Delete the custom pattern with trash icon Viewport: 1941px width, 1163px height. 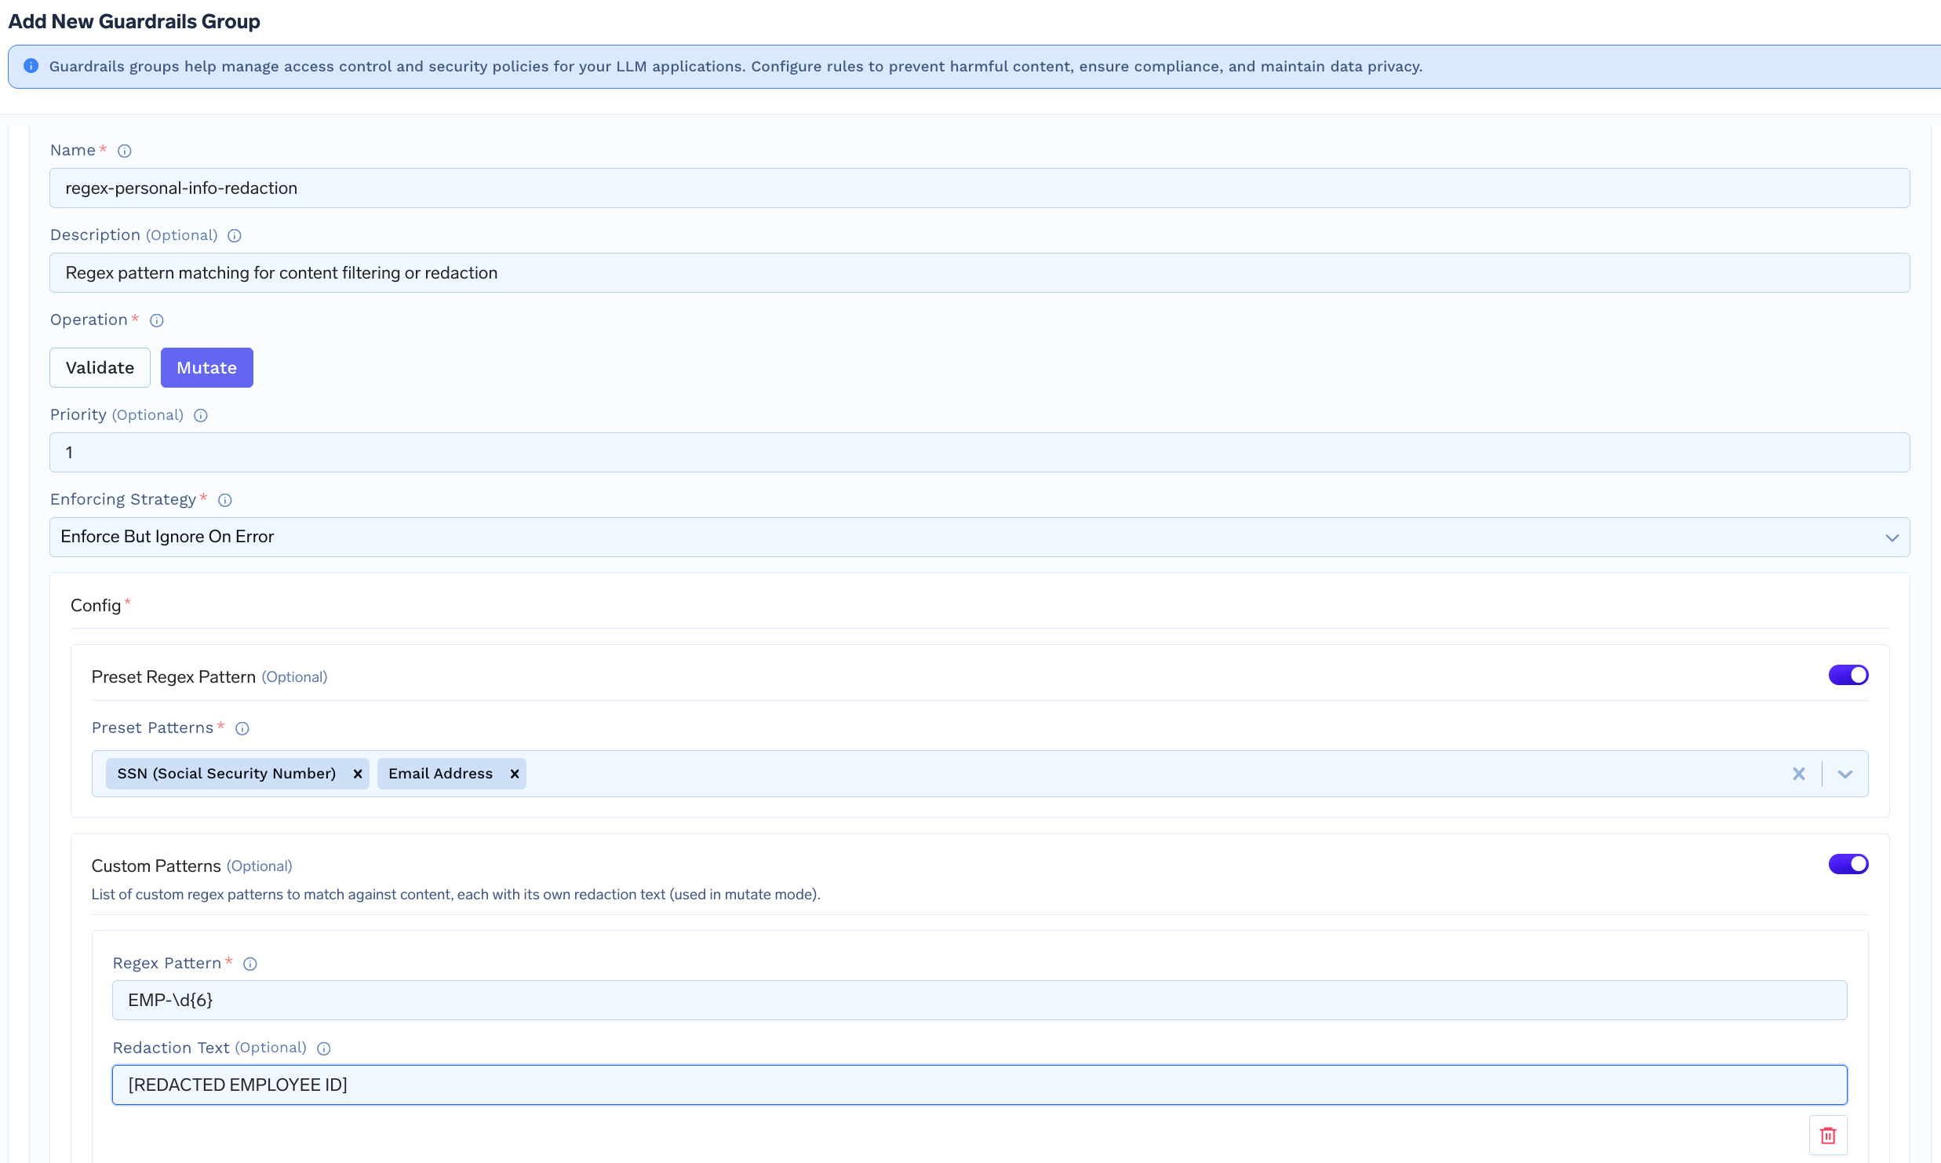(1827, 1136)
